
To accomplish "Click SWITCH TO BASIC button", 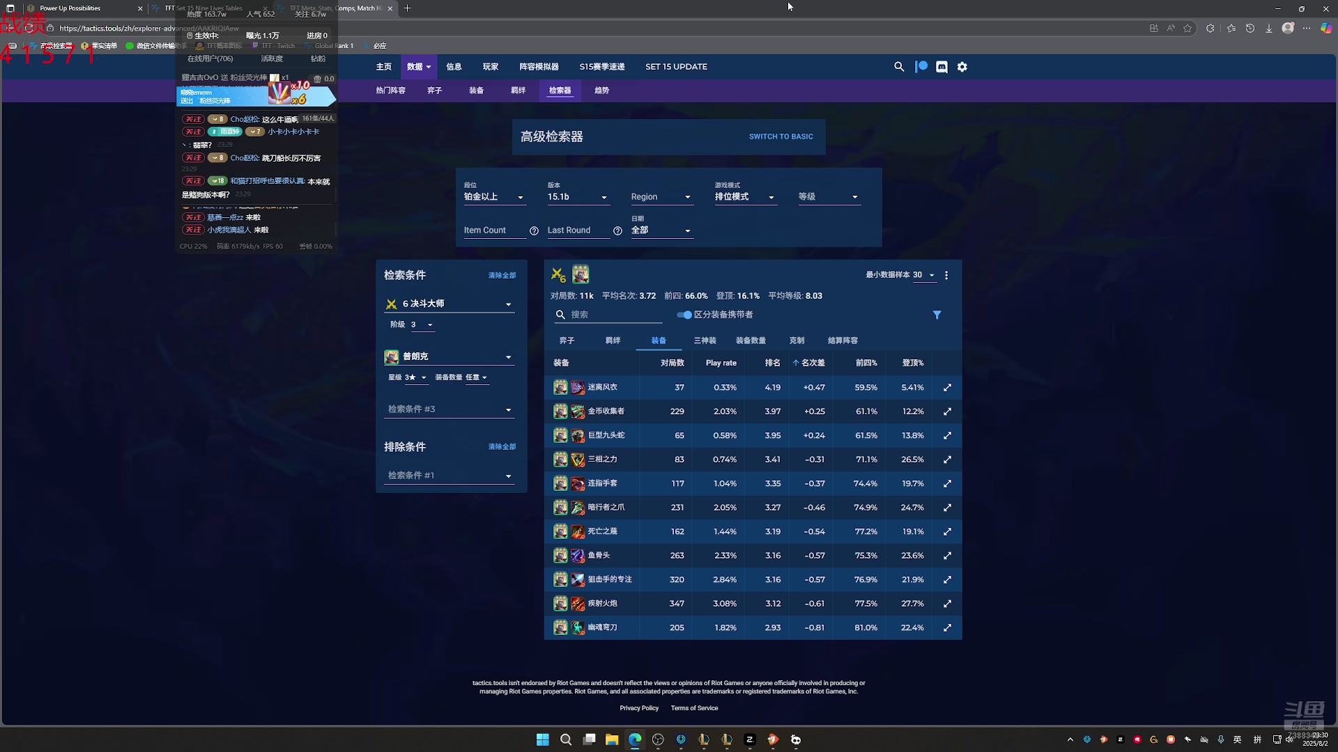I will [780, 137].
